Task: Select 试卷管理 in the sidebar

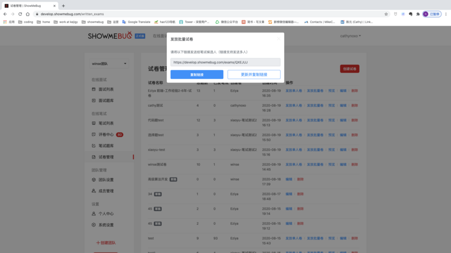Action: click(106, 157)
